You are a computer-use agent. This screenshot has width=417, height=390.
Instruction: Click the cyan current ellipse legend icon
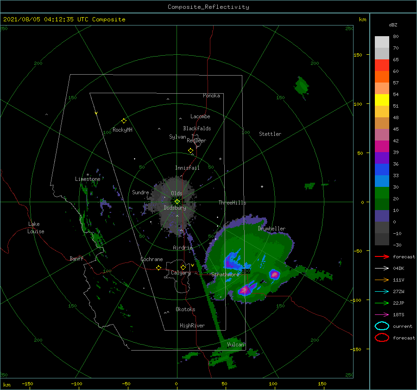click(382, 326)
